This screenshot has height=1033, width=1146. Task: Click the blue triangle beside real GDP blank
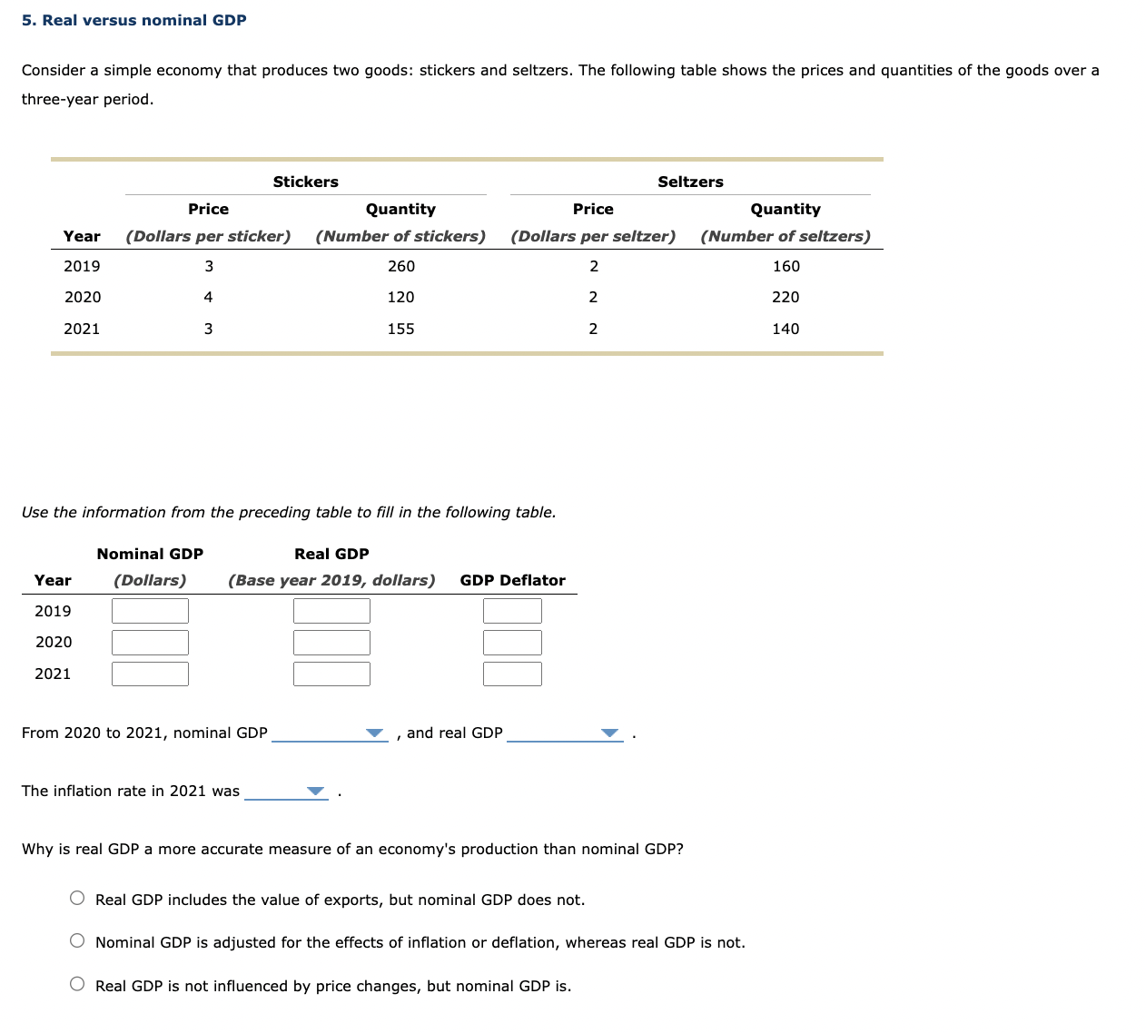point(609,733)
